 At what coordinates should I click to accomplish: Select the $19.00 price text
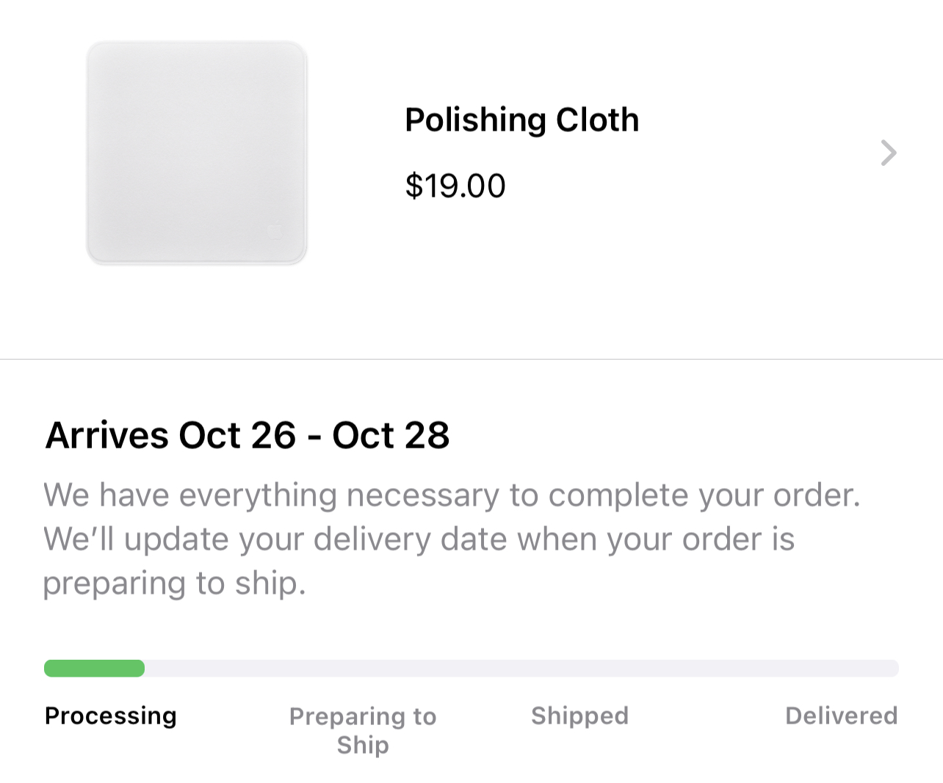tap(455, 186)
